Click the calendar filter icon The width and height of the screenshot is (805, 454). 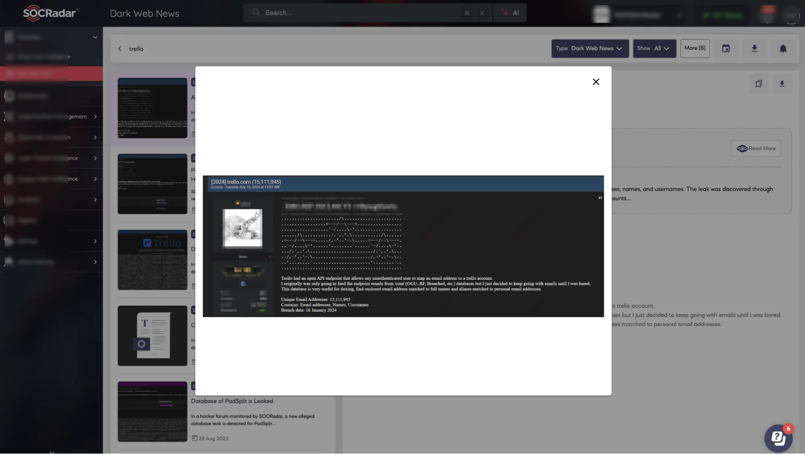726,49
